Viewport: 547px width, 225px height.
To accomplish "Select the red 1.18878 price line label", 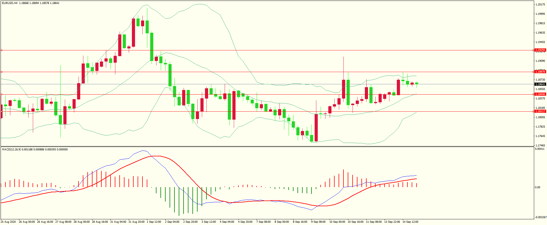I will [540, 72].
